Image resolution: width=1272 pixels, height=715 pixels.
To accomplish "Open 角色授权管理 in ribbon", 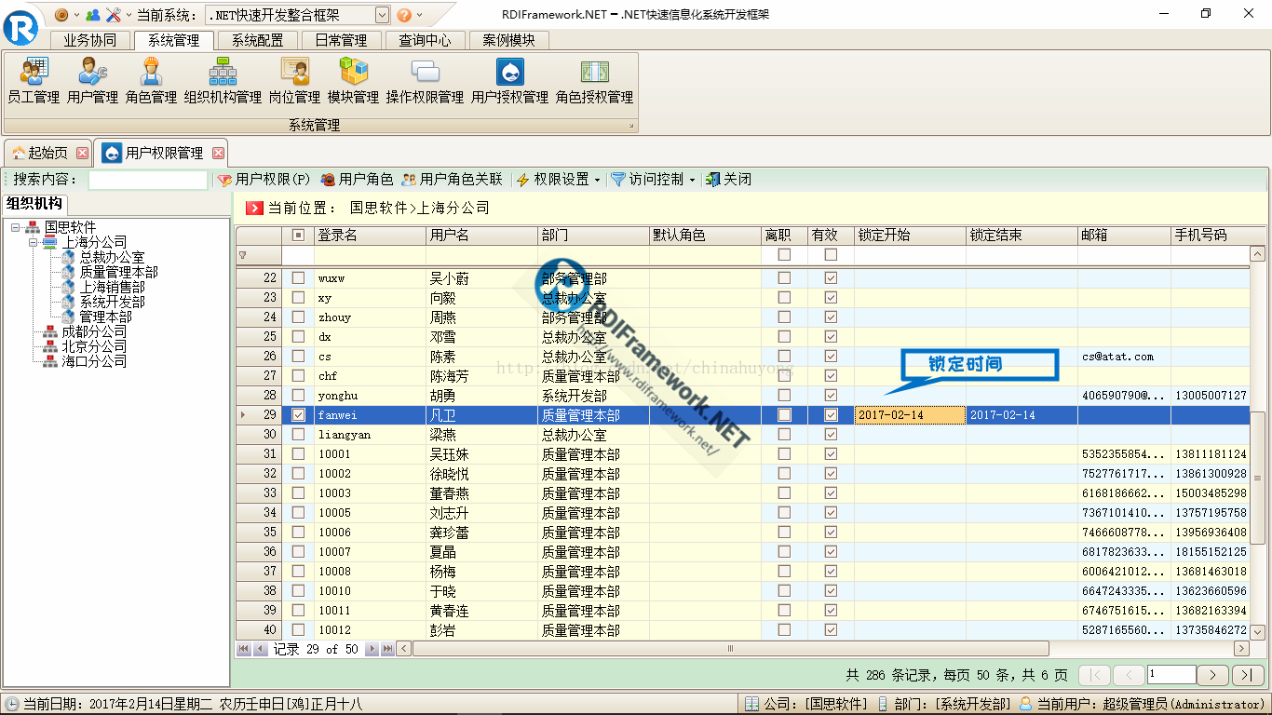I will [594, 80].
